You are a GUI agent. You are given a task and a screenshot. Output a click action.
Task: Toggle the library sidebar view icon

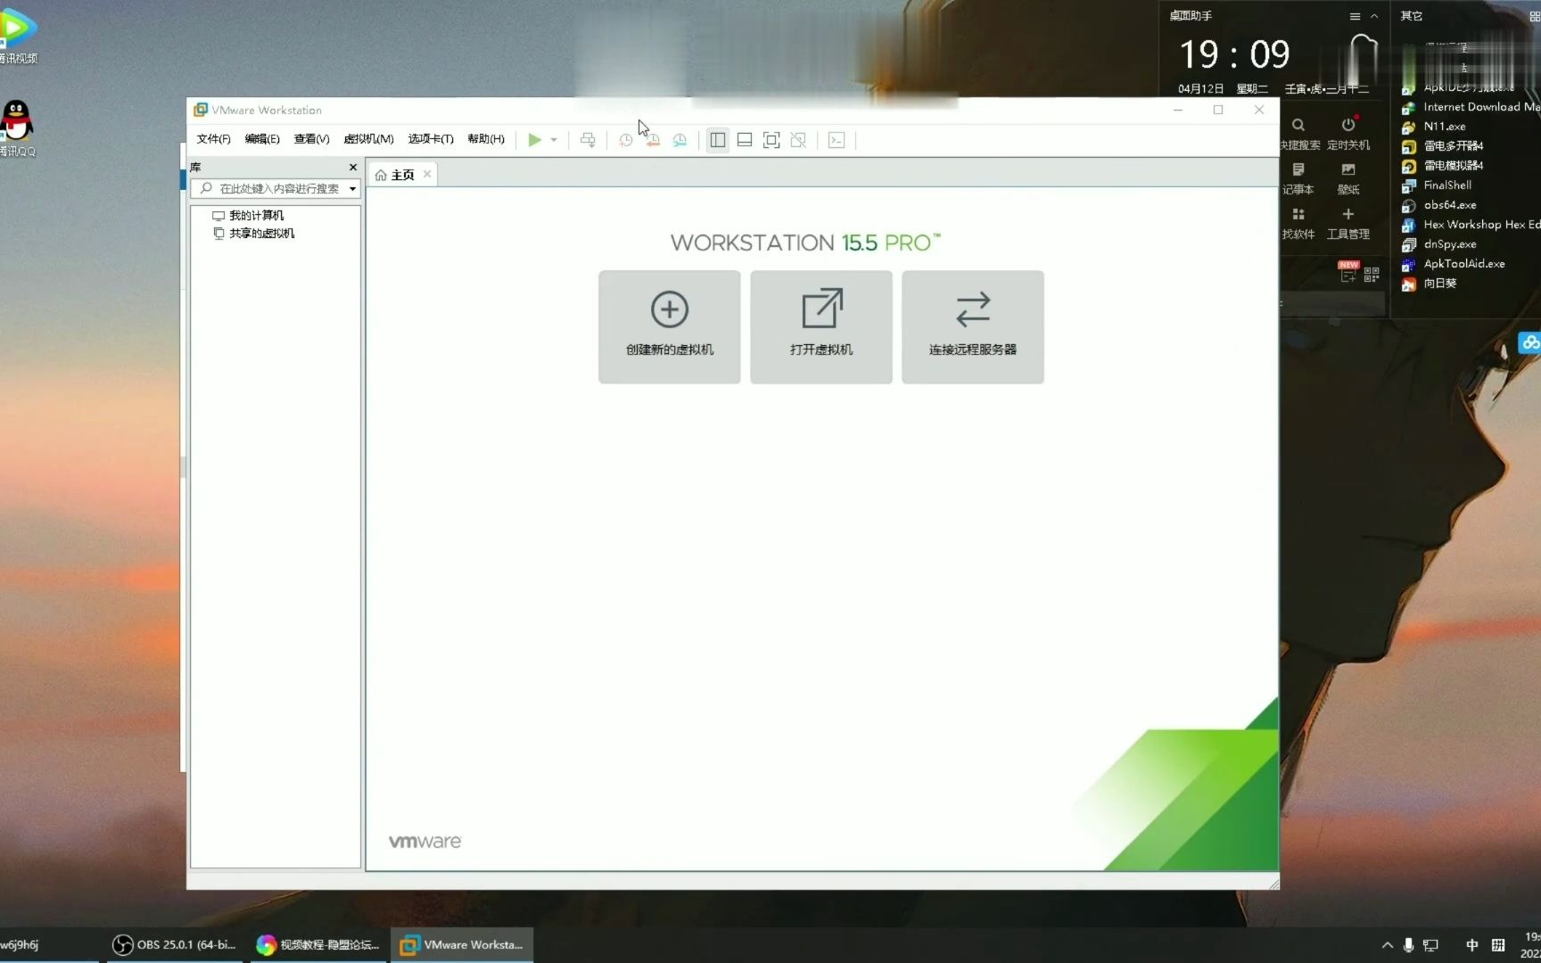point(717,140)
